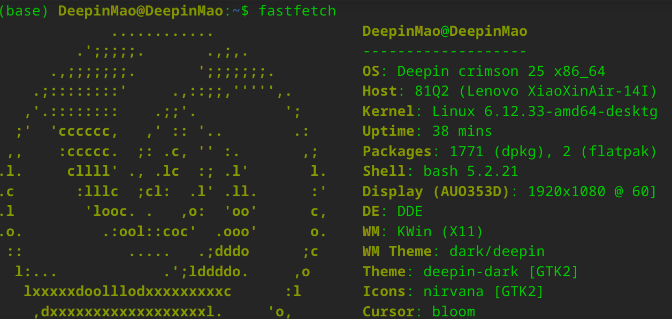The width and height of the screenshot is (672, 319).
Task: Click the "fastfetch" command text
Action: click(x=297, y=11)
